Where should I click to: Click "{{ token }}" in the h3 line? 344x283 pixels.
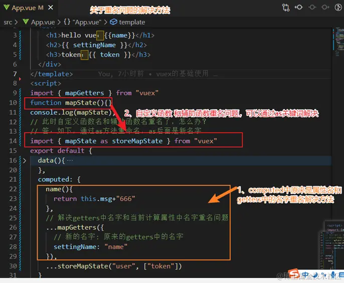110,55
